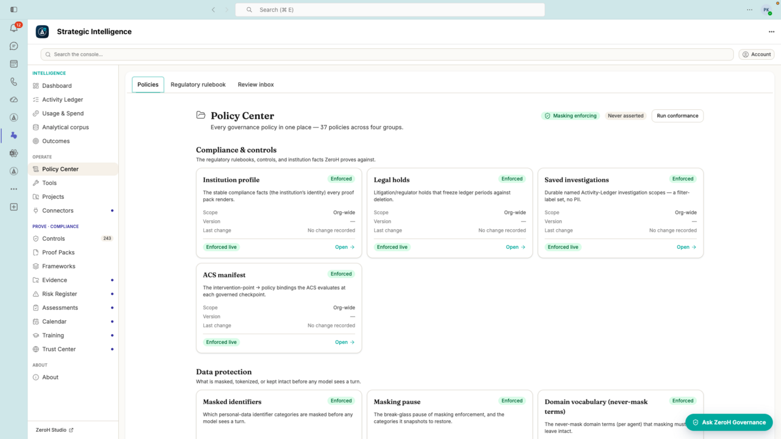
Task: Go back with the left chevron
Action: pos(213,10)
